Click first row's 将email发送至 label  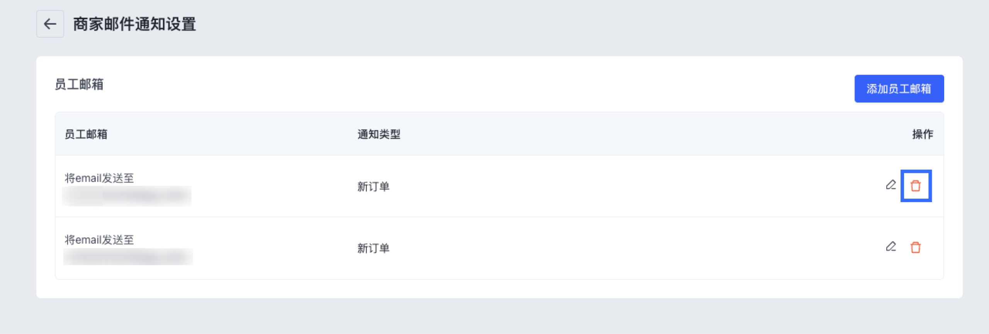point(99,178)
